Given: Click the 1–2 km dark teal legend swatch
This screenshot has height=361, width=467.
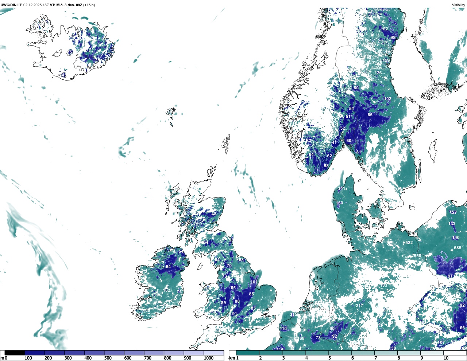Looking at the screenshot, I should coord(248,353).
